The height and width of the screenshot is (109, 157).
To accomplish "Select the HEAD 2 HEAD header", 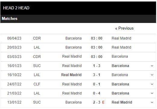I will click(x=16, y=8).
